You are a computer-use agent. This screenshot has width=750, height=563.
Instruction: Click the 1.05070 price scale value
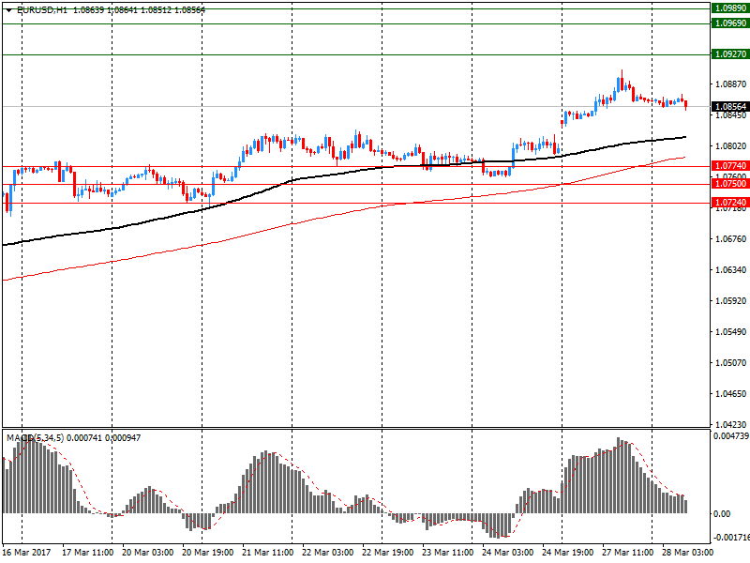[730, 363]
